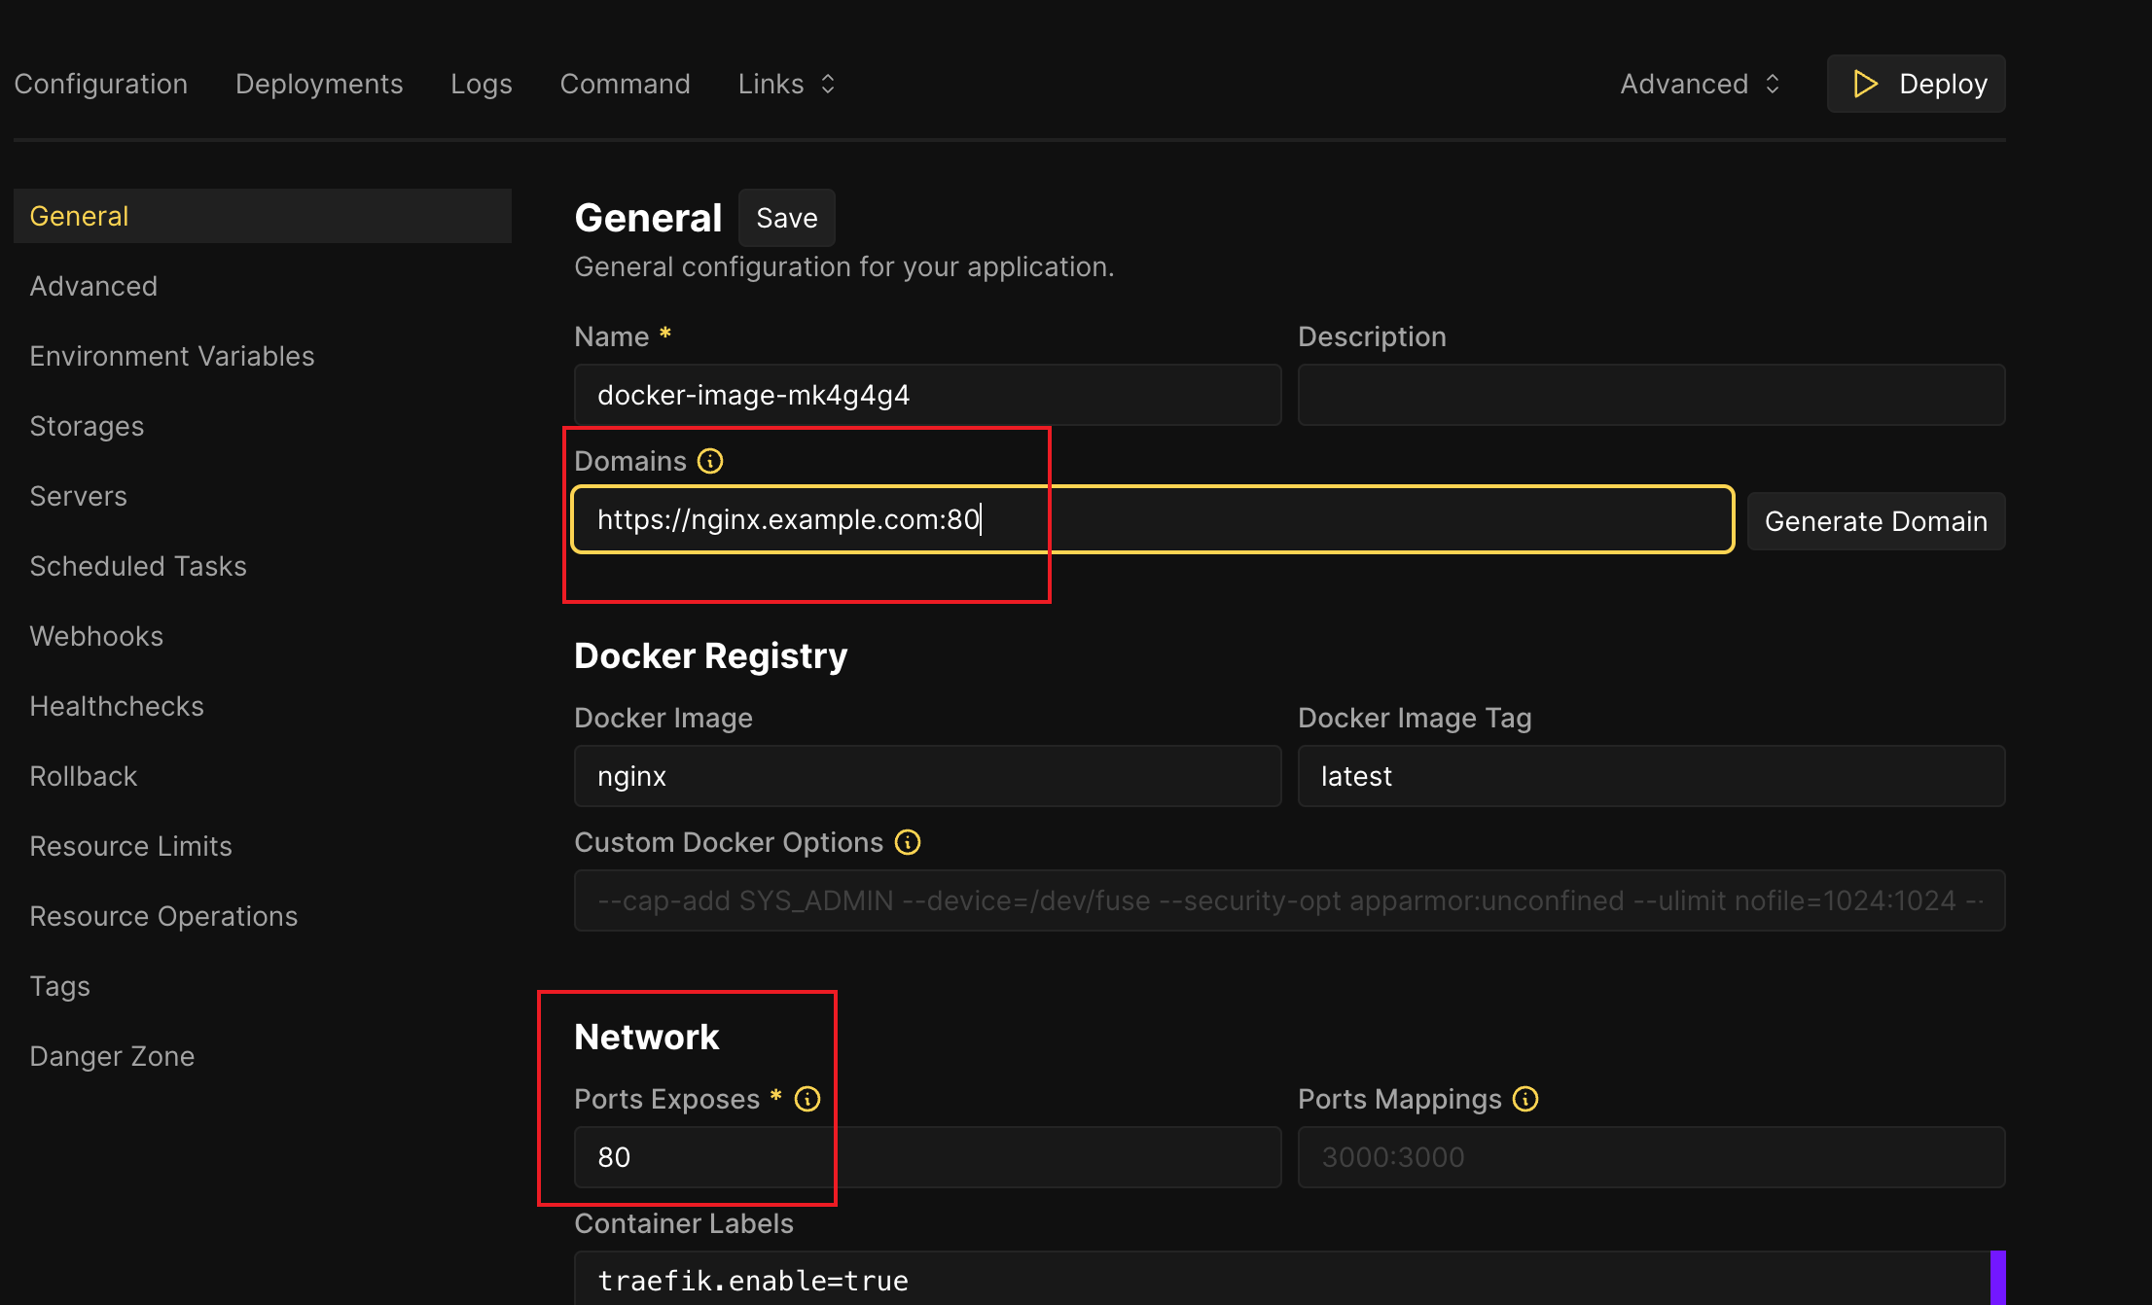Click the Ports Exposes info icon
The height and width of the screenshot is (1305, 2152).
pyautogui.click(x=807, y=1099)
